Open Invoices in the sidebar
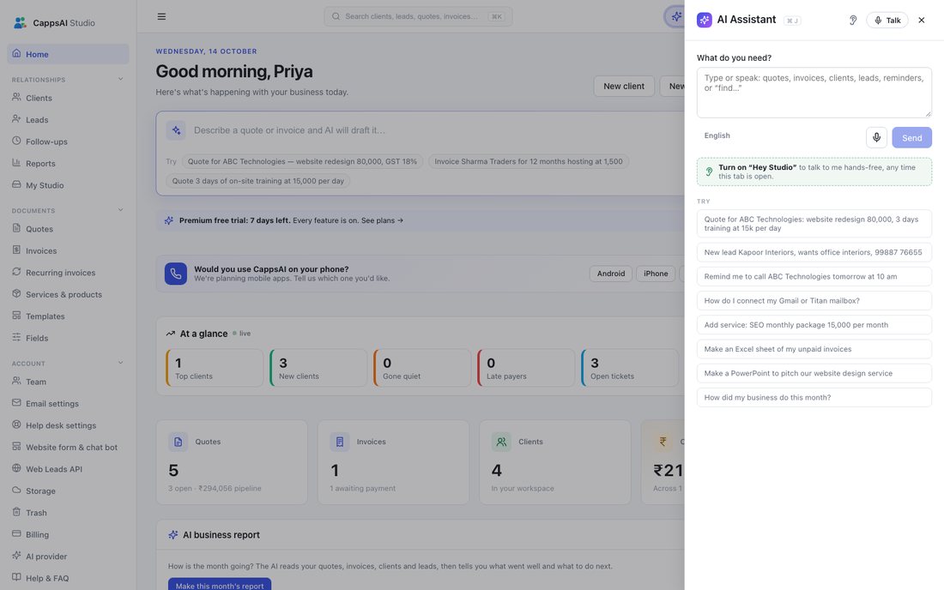 click(x=68, y=250)
